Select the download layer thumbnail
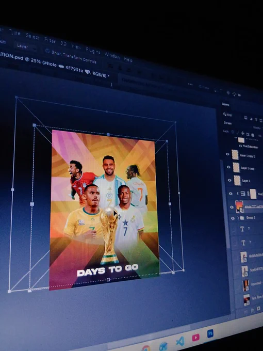Screen dimensions: 263x351 [246, 285]
